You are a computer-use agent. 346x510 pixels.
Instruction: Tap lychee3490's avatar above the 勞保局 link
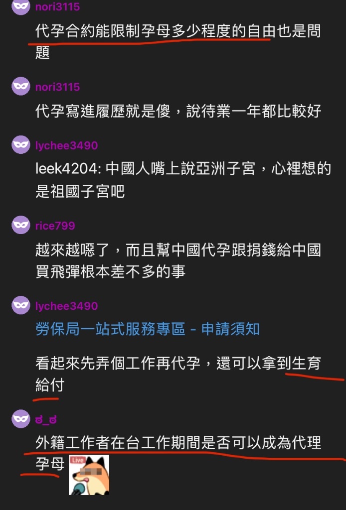pos(21,305)
